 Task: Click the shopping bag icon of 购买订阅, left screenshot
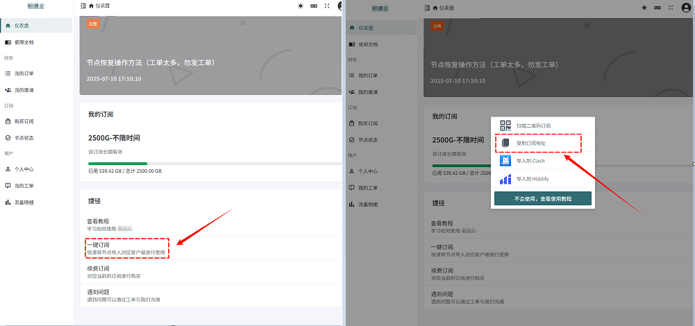click(x=8, y=121)
